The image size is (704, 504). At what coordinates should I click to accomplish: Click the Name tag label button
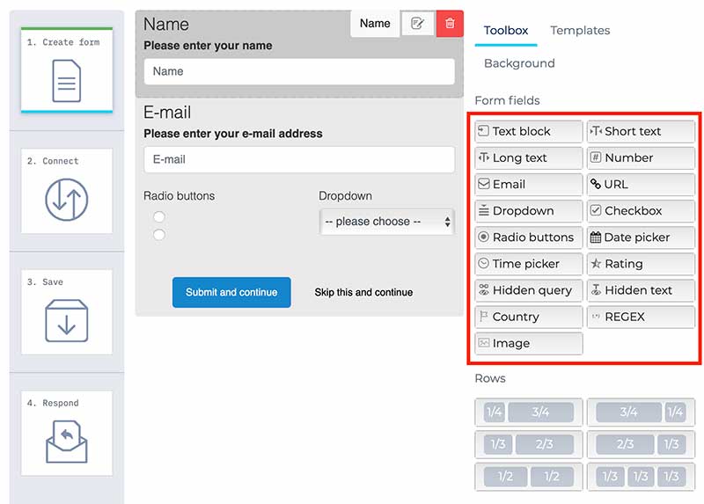coord(375,24)
